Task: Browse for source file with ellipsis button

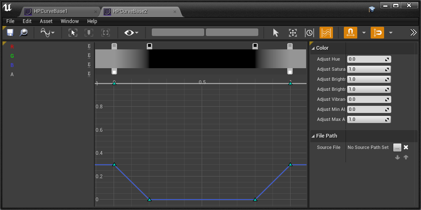Action: [398, 147]
